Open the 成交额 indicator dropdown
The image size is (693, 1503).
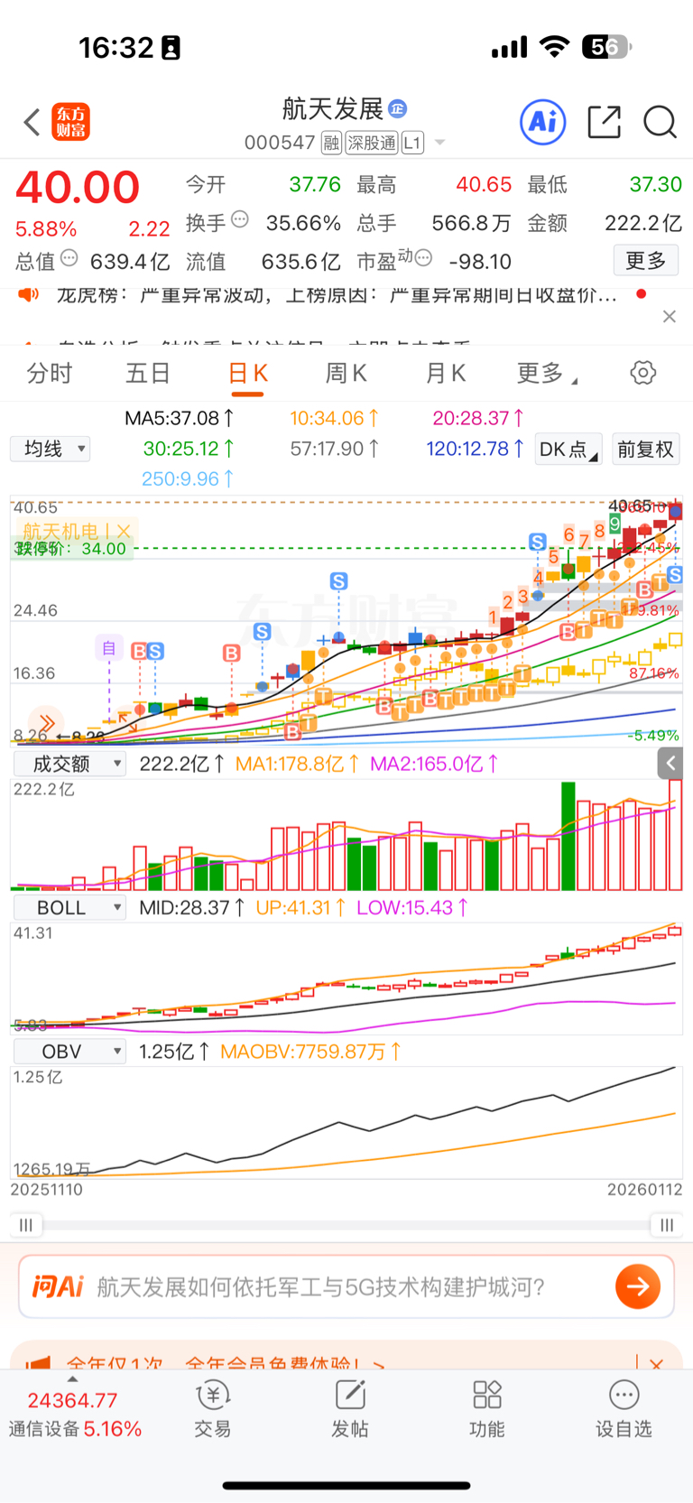pos(69,764)
